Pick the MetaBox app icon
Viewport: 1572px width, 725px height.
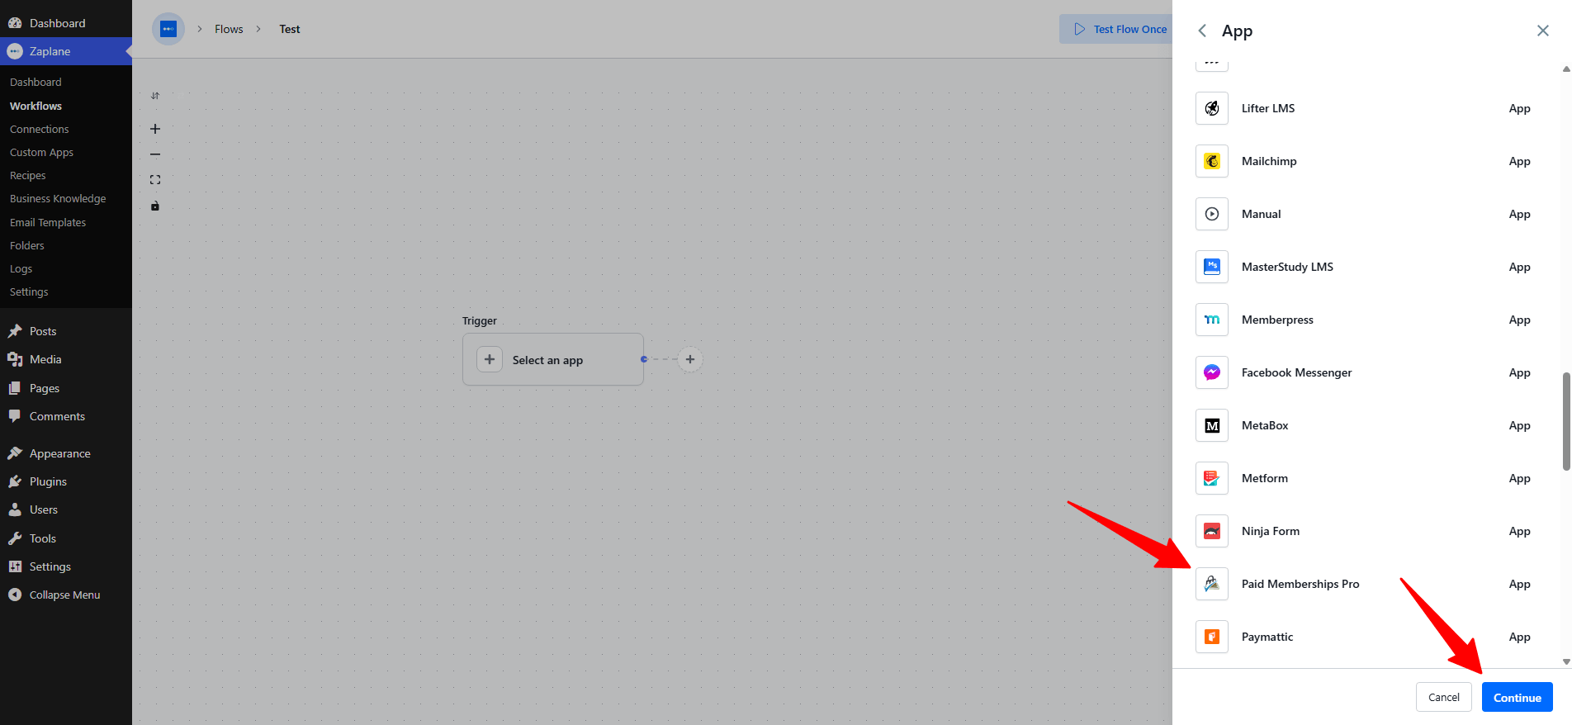1212,425
